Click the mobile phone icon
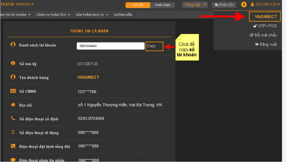286x162 pixels. pos(13,132)
